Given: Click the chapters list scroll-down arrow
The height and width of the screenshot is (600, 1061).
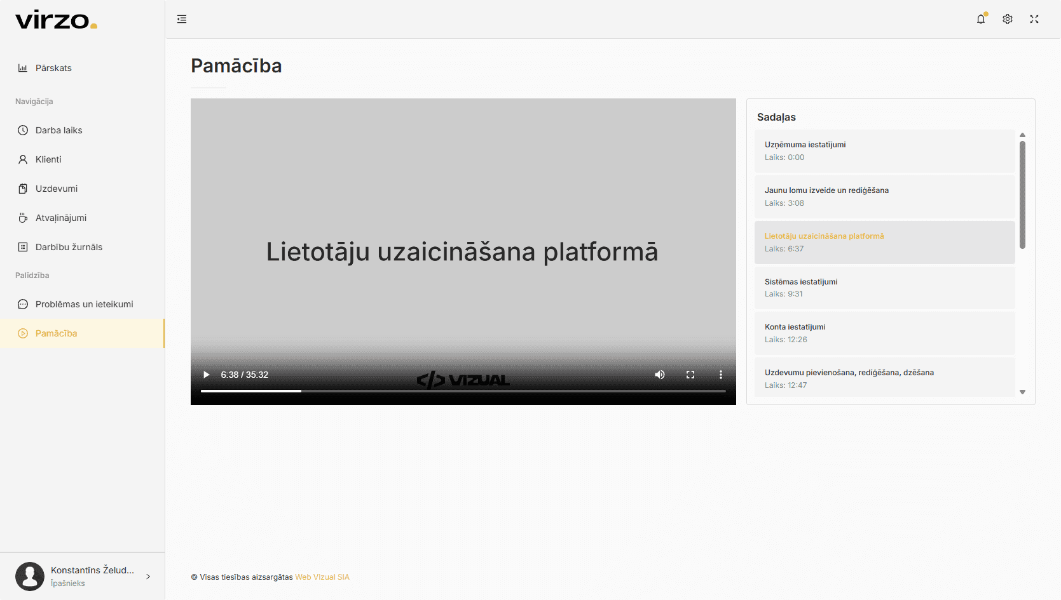Looking at the screenshot, I should click(x=1022, y=392).
